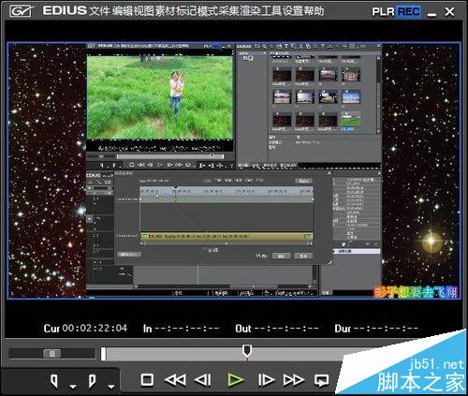Open the 素材 menu

[x=166, y=11]
